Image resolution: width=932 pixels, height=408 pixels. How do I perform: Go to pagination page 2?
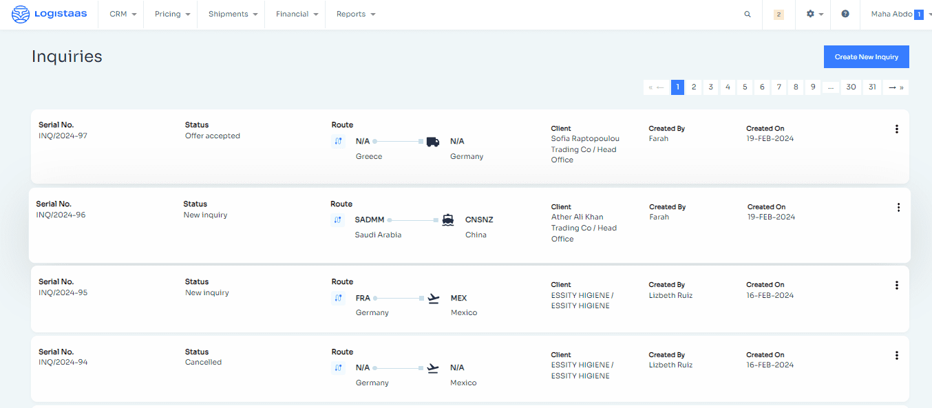pyautogui.click(x=694, y=87)
